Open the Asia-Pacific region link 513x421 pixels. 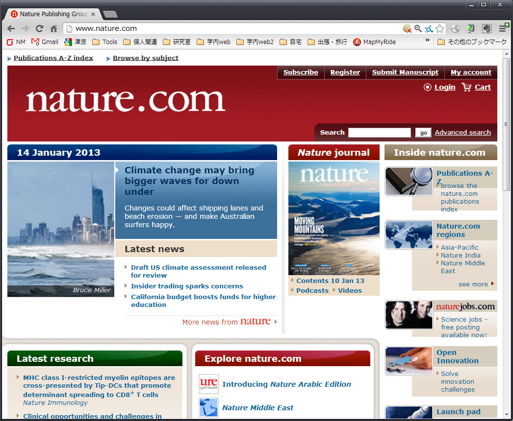pos(460,248)
